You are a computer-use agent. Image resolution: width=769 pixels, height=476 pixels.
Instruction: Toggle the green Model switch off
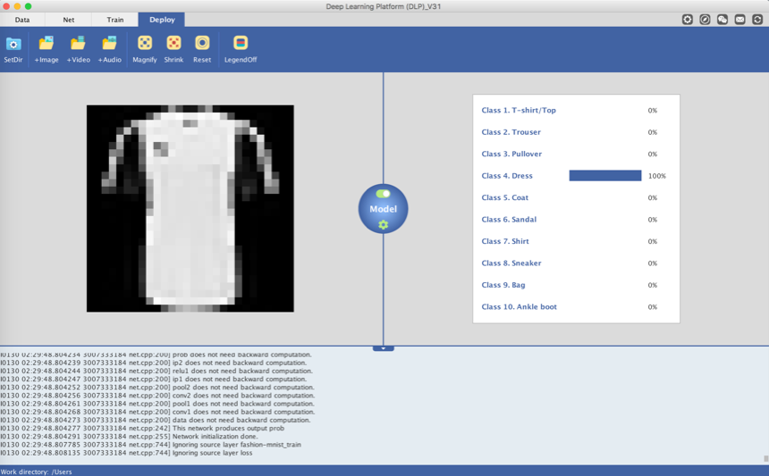tap(383, 194)
